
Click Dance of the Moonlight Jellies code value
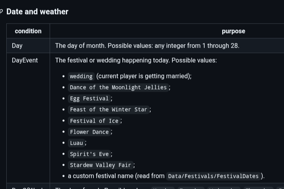pyautogui.click(x=118, y=87)
